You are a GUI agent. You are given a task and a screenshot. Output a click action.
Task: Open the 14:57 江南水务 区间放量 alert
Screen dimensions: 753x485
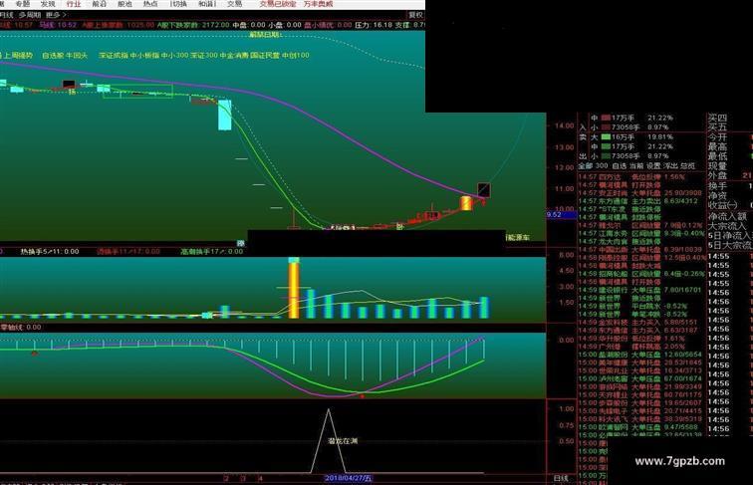641,233
